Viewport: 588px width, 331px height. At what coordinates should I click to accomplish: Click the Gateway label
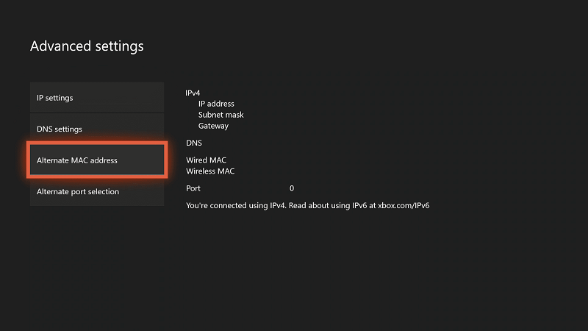pos(213,127)
